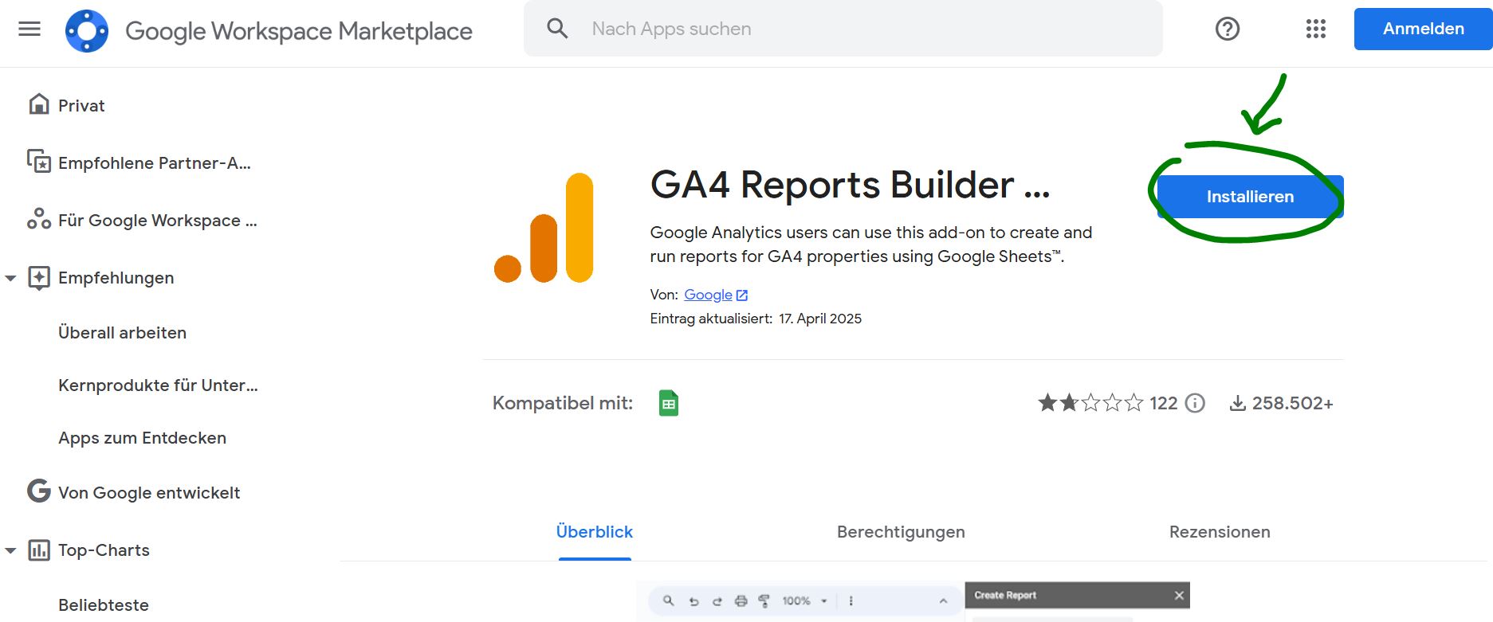The image size is (1493, 622).
Task: Click the GA4 Reports Builder app logo
Action: (x=544, y=228)
